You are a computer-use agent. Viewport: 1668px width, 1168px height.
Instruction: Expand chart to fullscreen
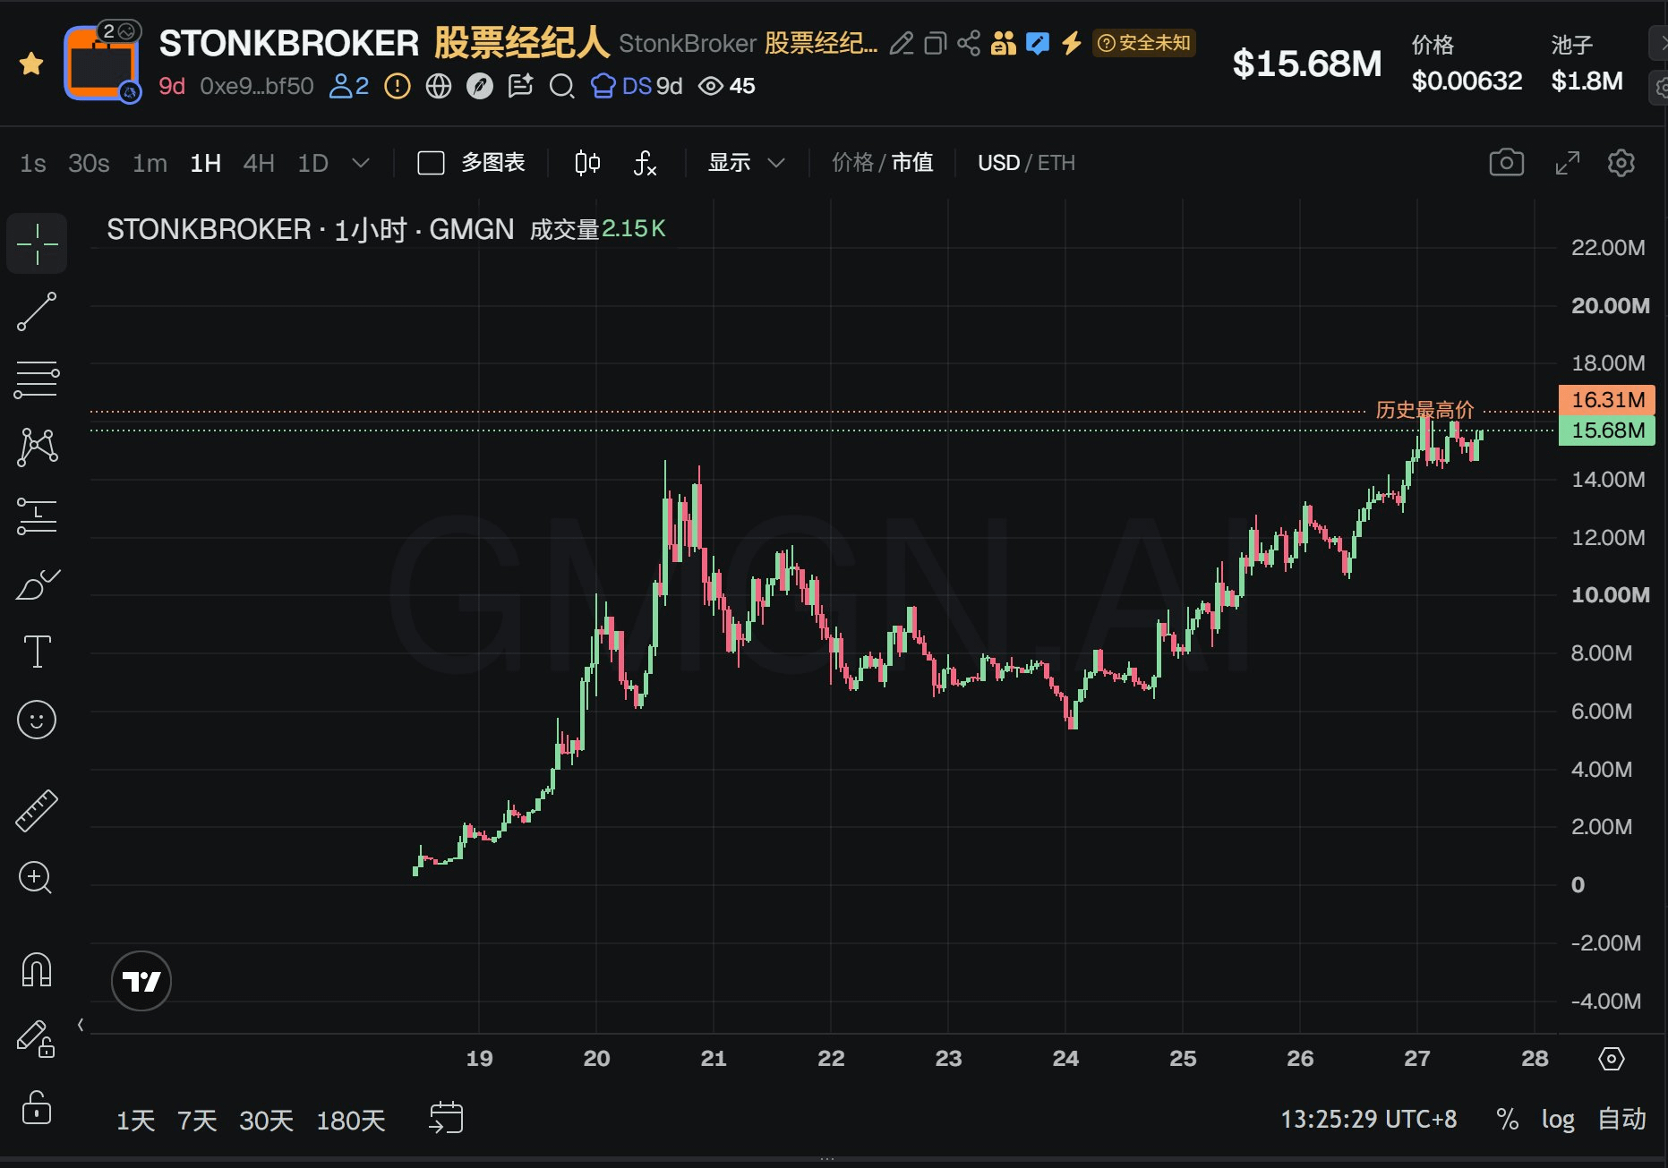tap(1567, 163)
